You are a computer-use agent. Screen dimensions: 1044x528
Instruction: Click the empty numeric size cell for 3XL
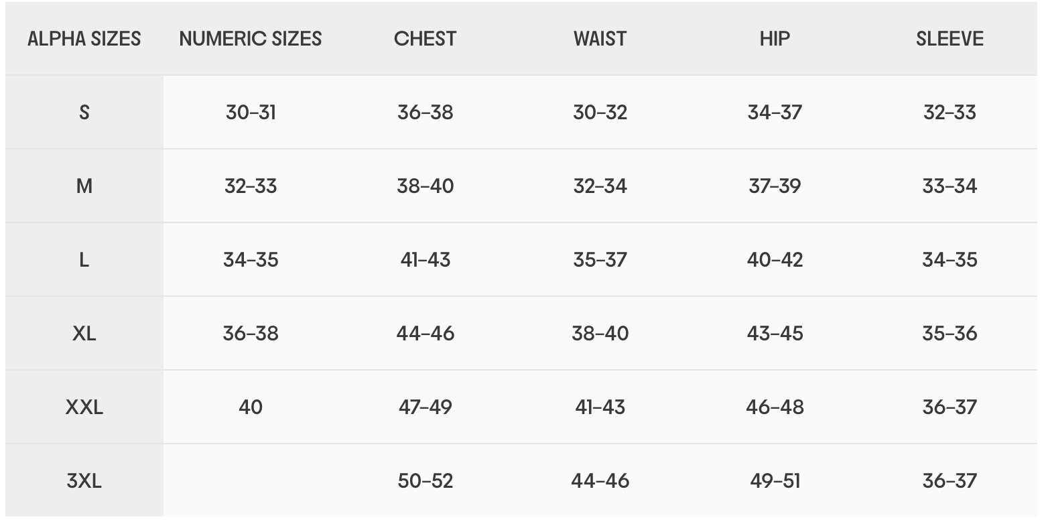[251, 481]
